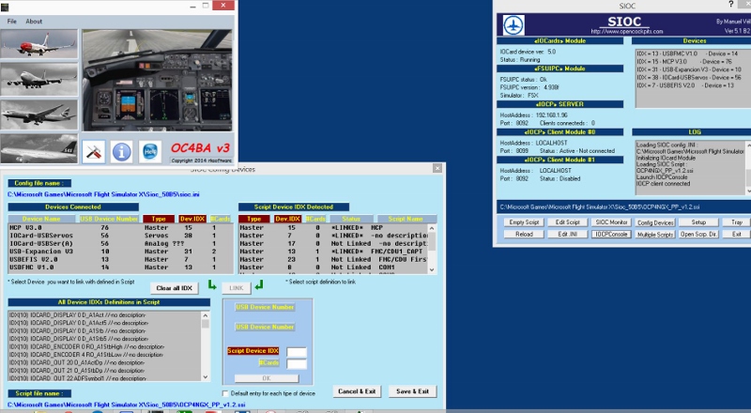Enable Default entry for each device type
Viewport: 751px width, 413px height.
[225, 393]
